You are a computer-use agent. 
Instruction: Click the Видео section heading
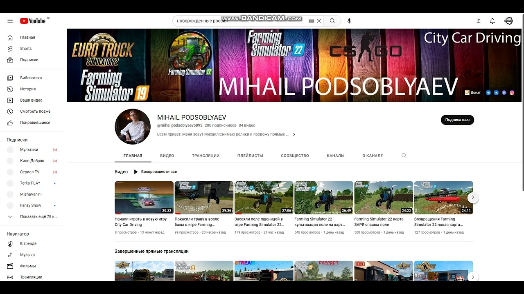click(x=121, y=172)
